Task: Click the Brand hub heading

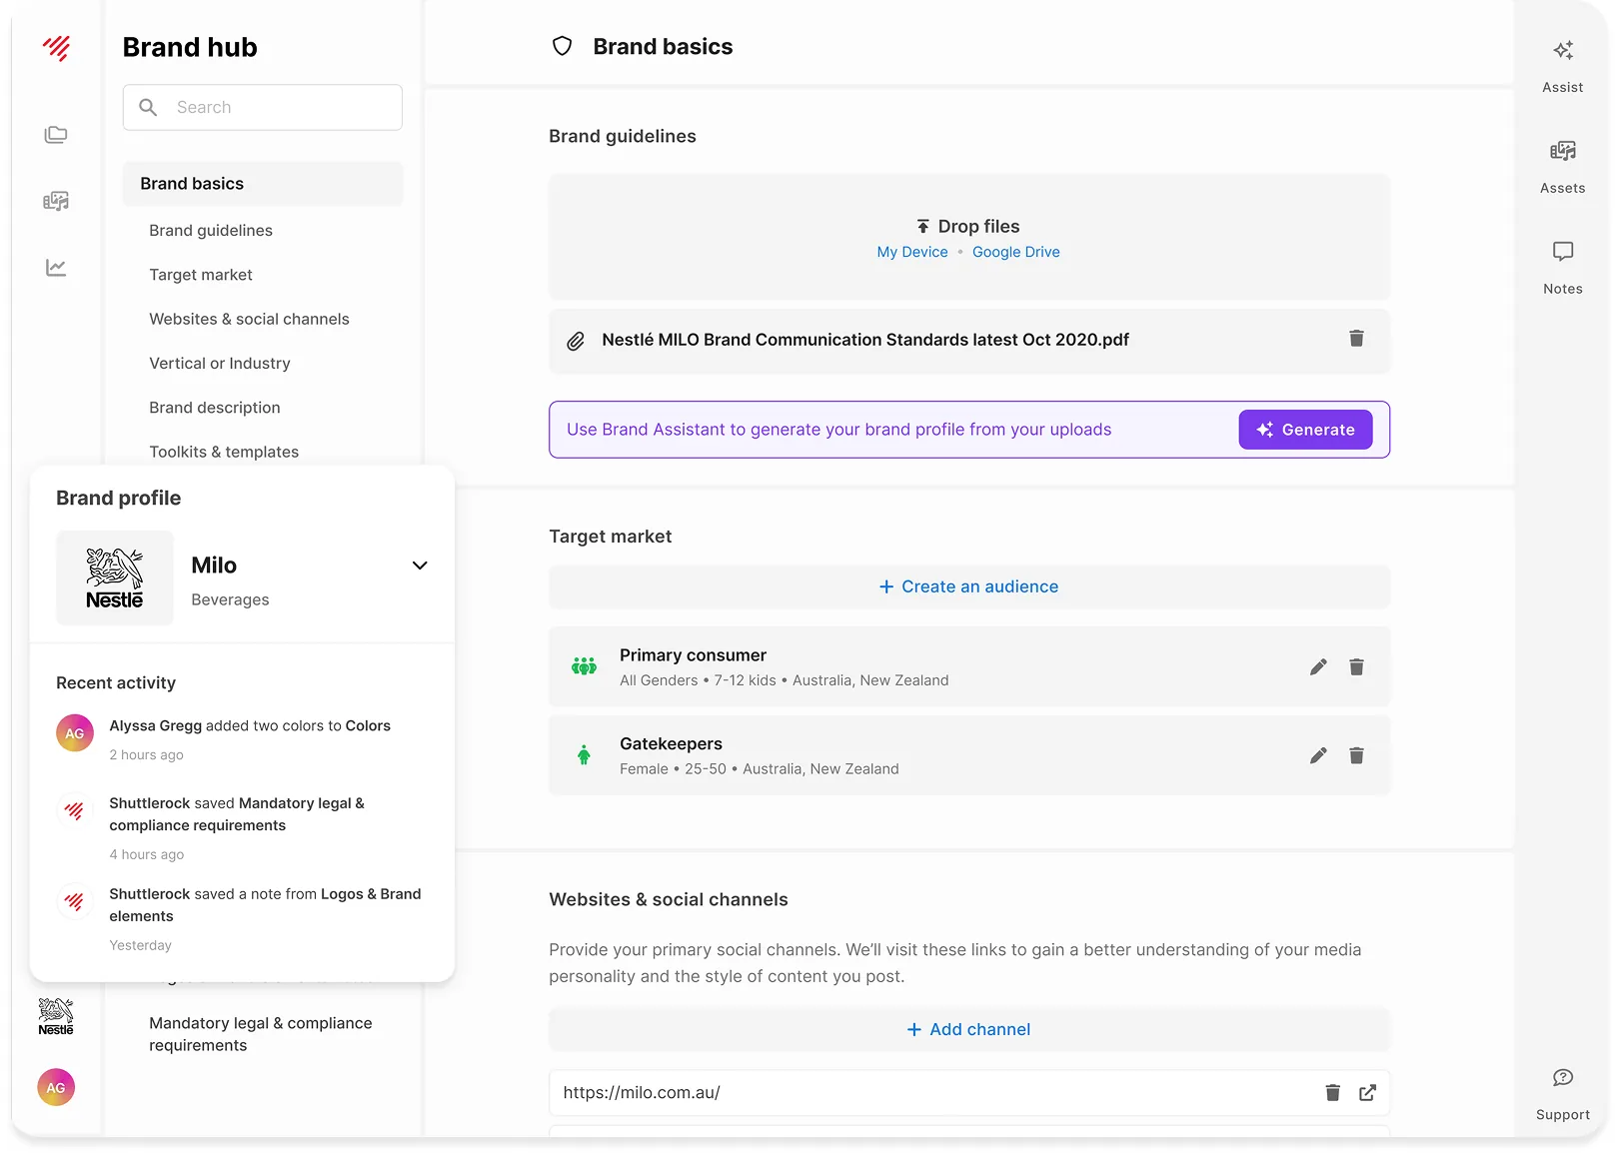Action: pyautogui.click(x=190, y=47)
